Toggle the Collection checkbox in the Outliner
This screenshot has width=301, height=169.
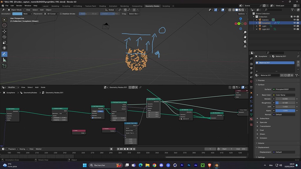(x=292, y=17)
